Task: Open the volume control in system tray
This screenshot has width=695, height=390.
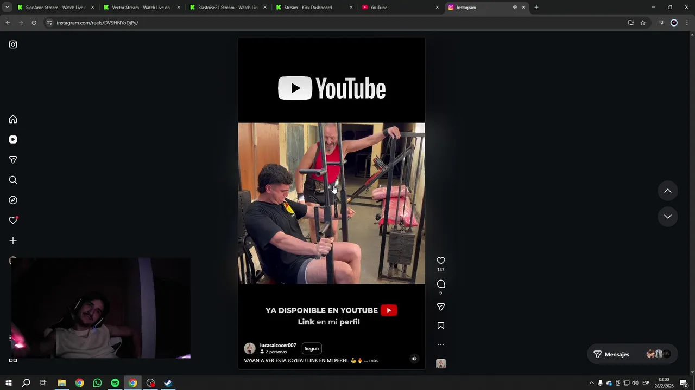Action: [x=635, y=383]
